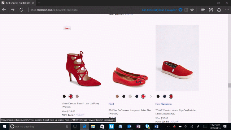Open TOMS 'Classic - Youth' Slip-On link
Image resolution: width=231 pixels, height=130 pixels.
(176, 112)
